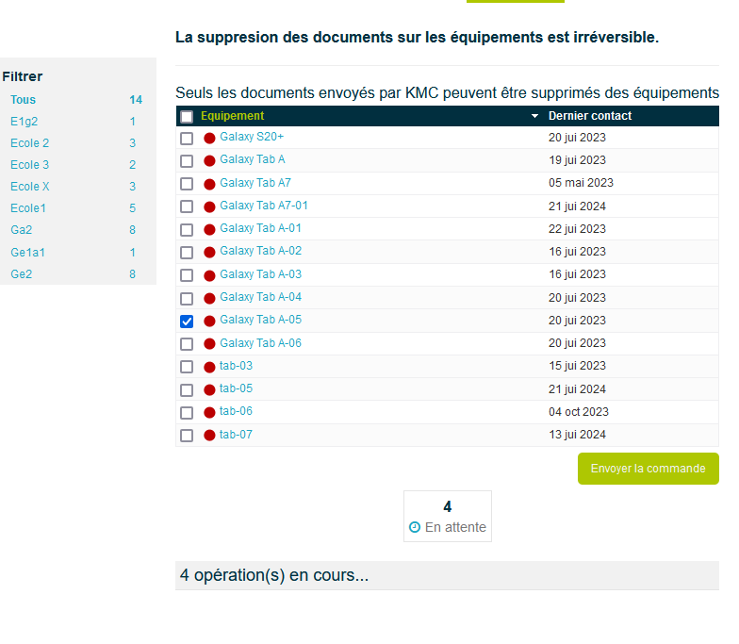Viewport: 739px width, 644px height.
Task: Filter by Ga2 group
Action: tap(22, 230)
